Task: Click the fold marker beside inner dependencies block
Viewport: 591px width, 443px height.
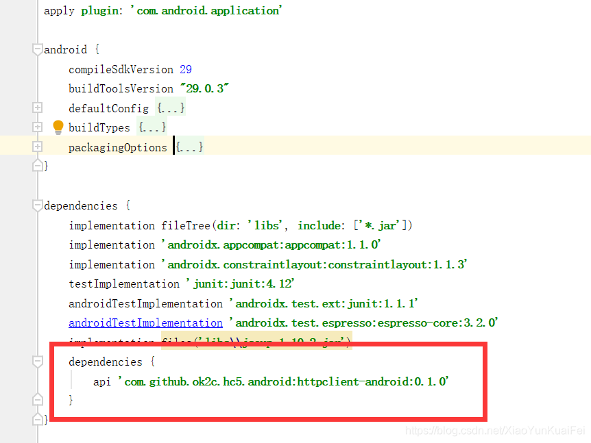Action: (x=37, y=361)
